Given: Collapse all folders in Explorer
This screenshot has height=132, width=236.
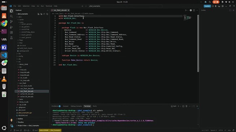Looking at the screenshot, I should [47, 14].
